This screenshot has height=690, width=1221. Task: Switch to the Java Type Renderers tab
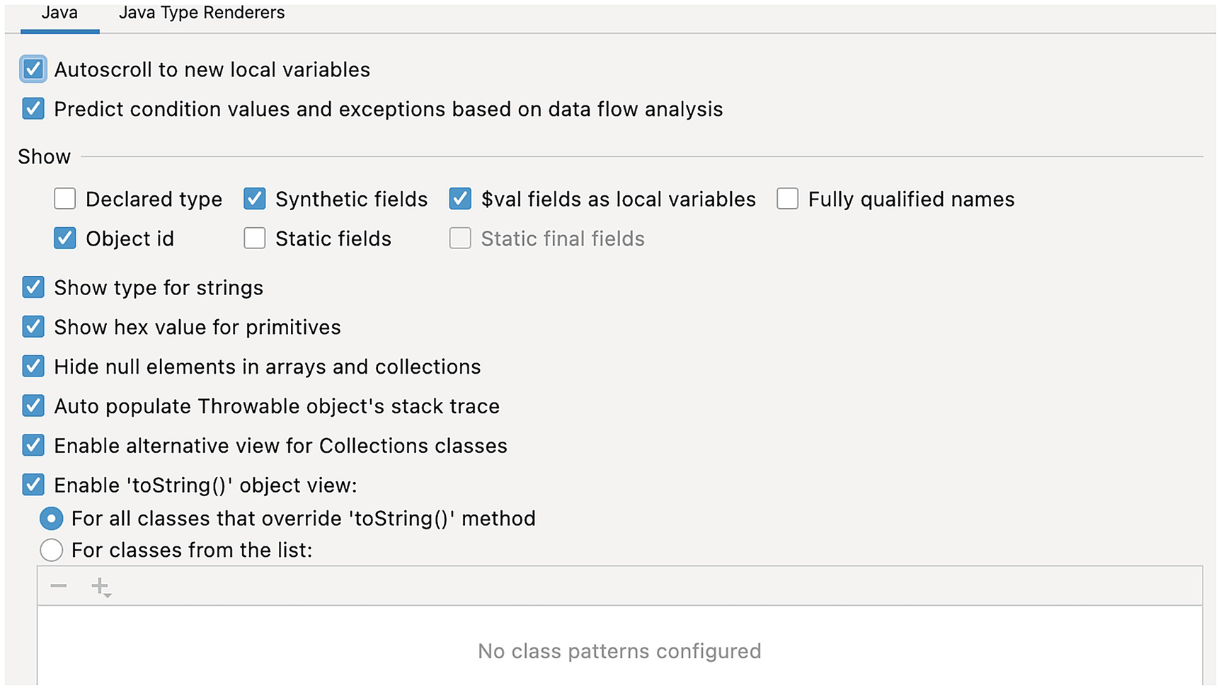tap(202, 13)
